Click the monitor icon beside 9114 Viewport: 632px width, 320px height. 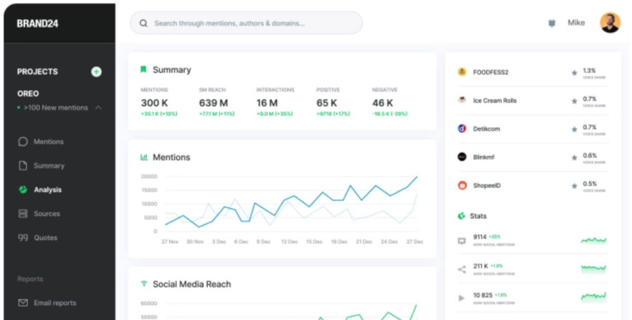462,242
